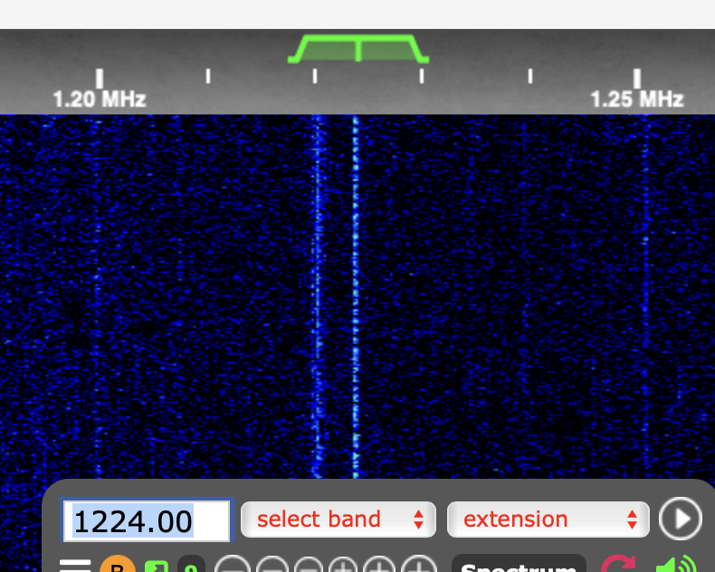
Task: Click the rightmost plus zoom button
Action: coord(418,567)
